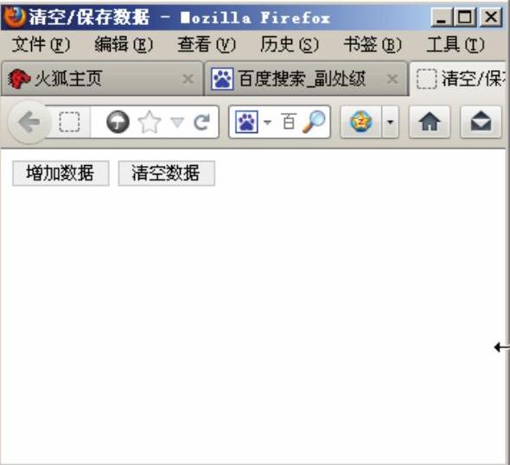
Task: Click the dashed site identity icon
Action: pyautogui.click(x=69, y=122)
